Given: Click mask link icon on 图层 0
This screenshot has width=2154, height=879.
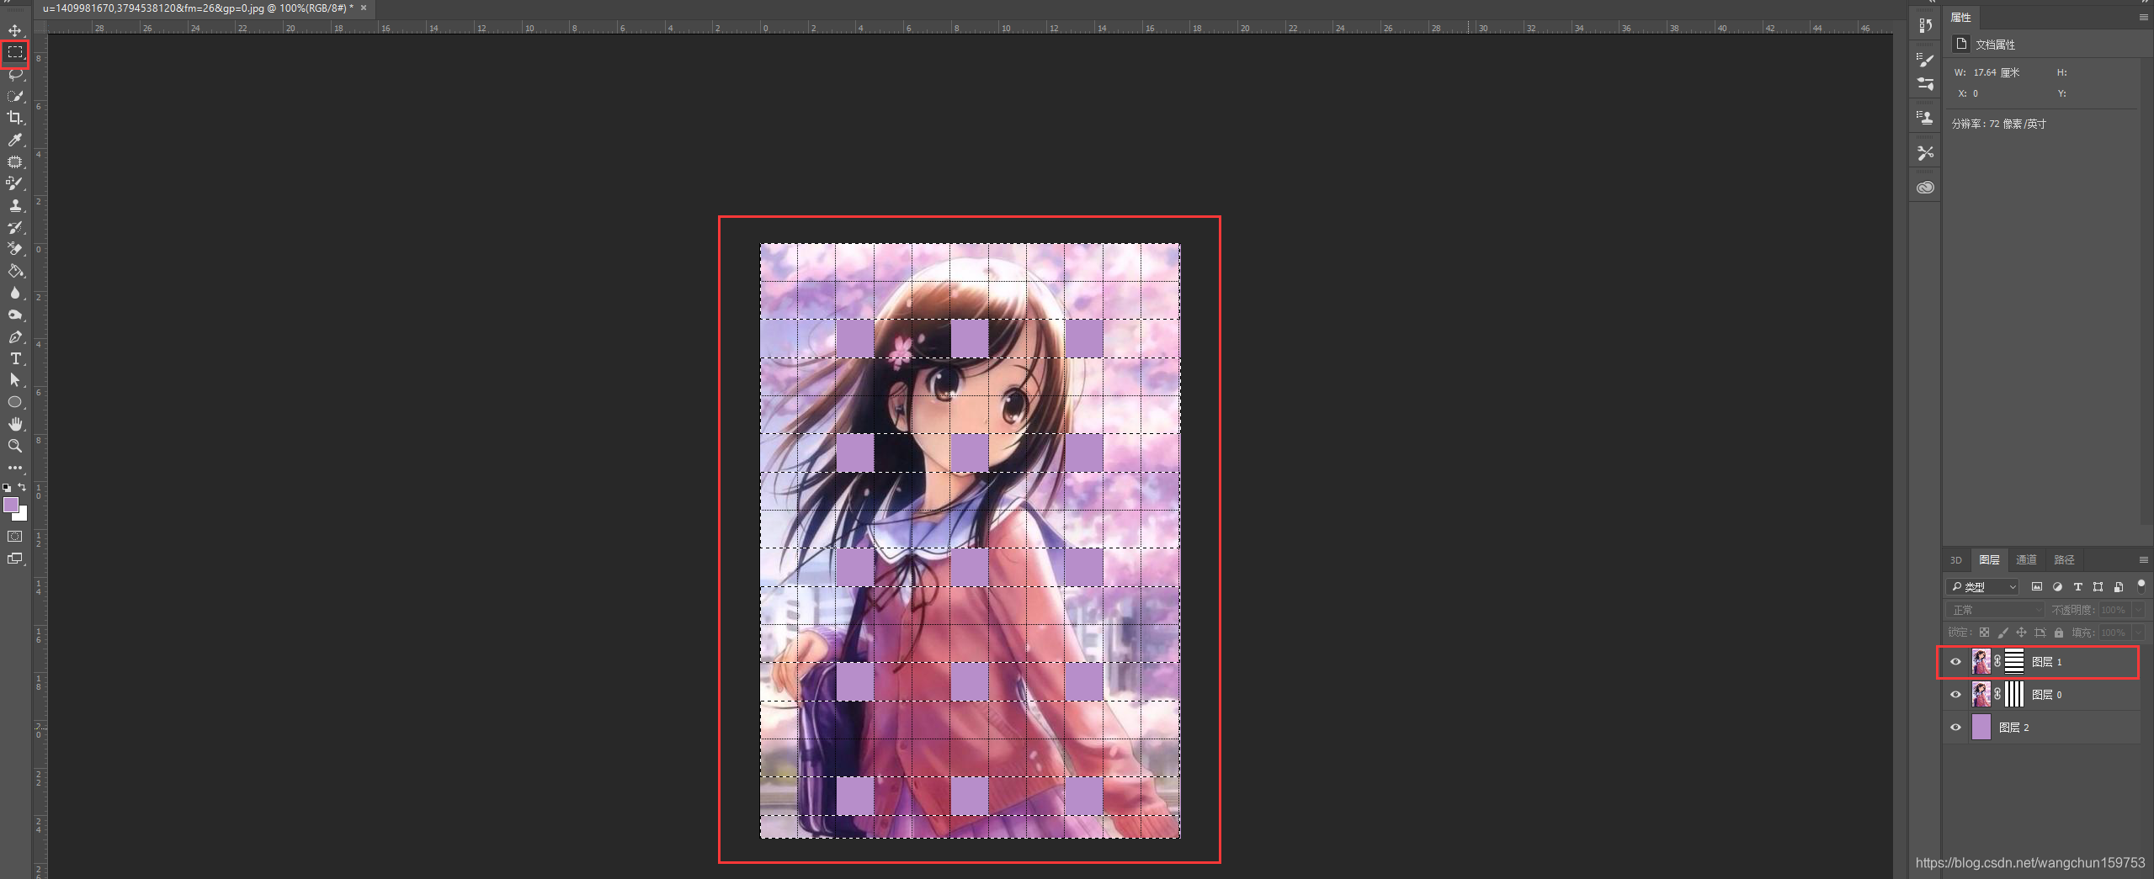Looking at the screenshot, I should pyautogui.click(x=1997, y=695).
